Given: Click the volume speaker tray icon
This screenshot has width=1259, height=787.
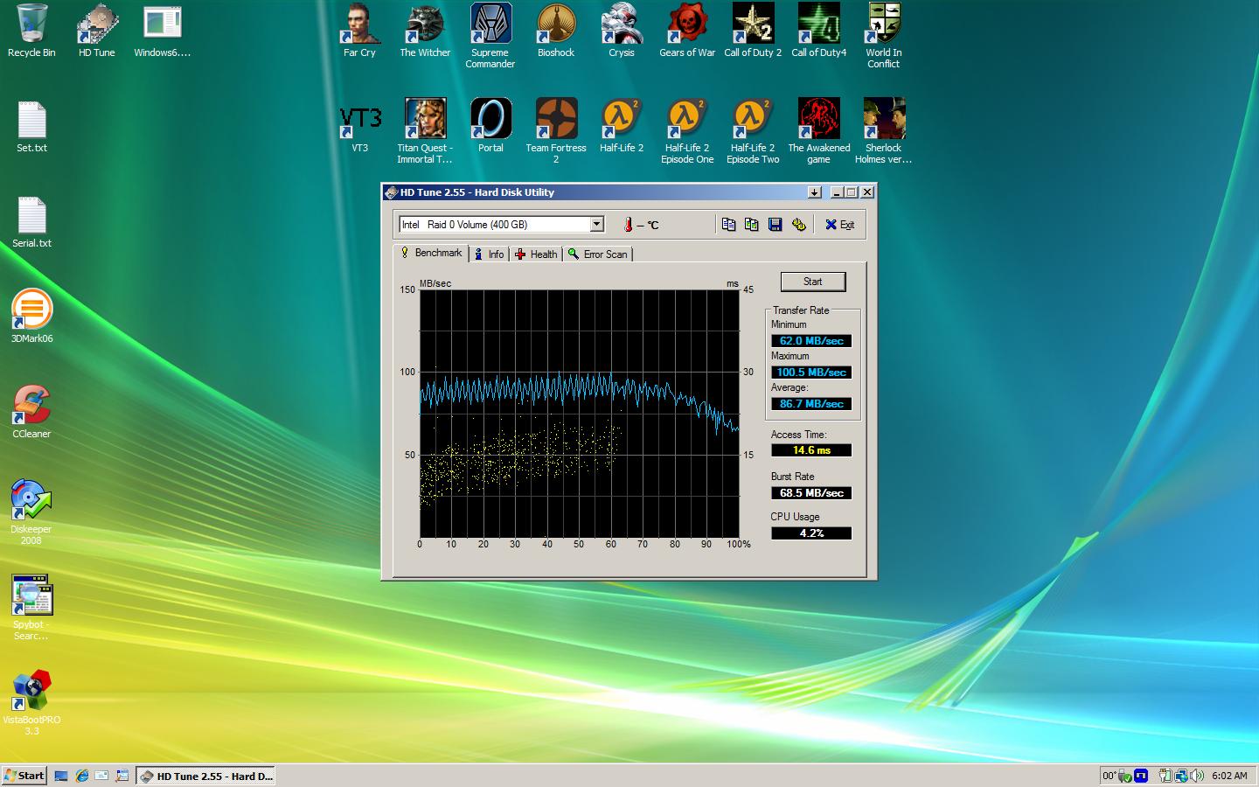Looking at the screenshot, I should coord(1196,776).
